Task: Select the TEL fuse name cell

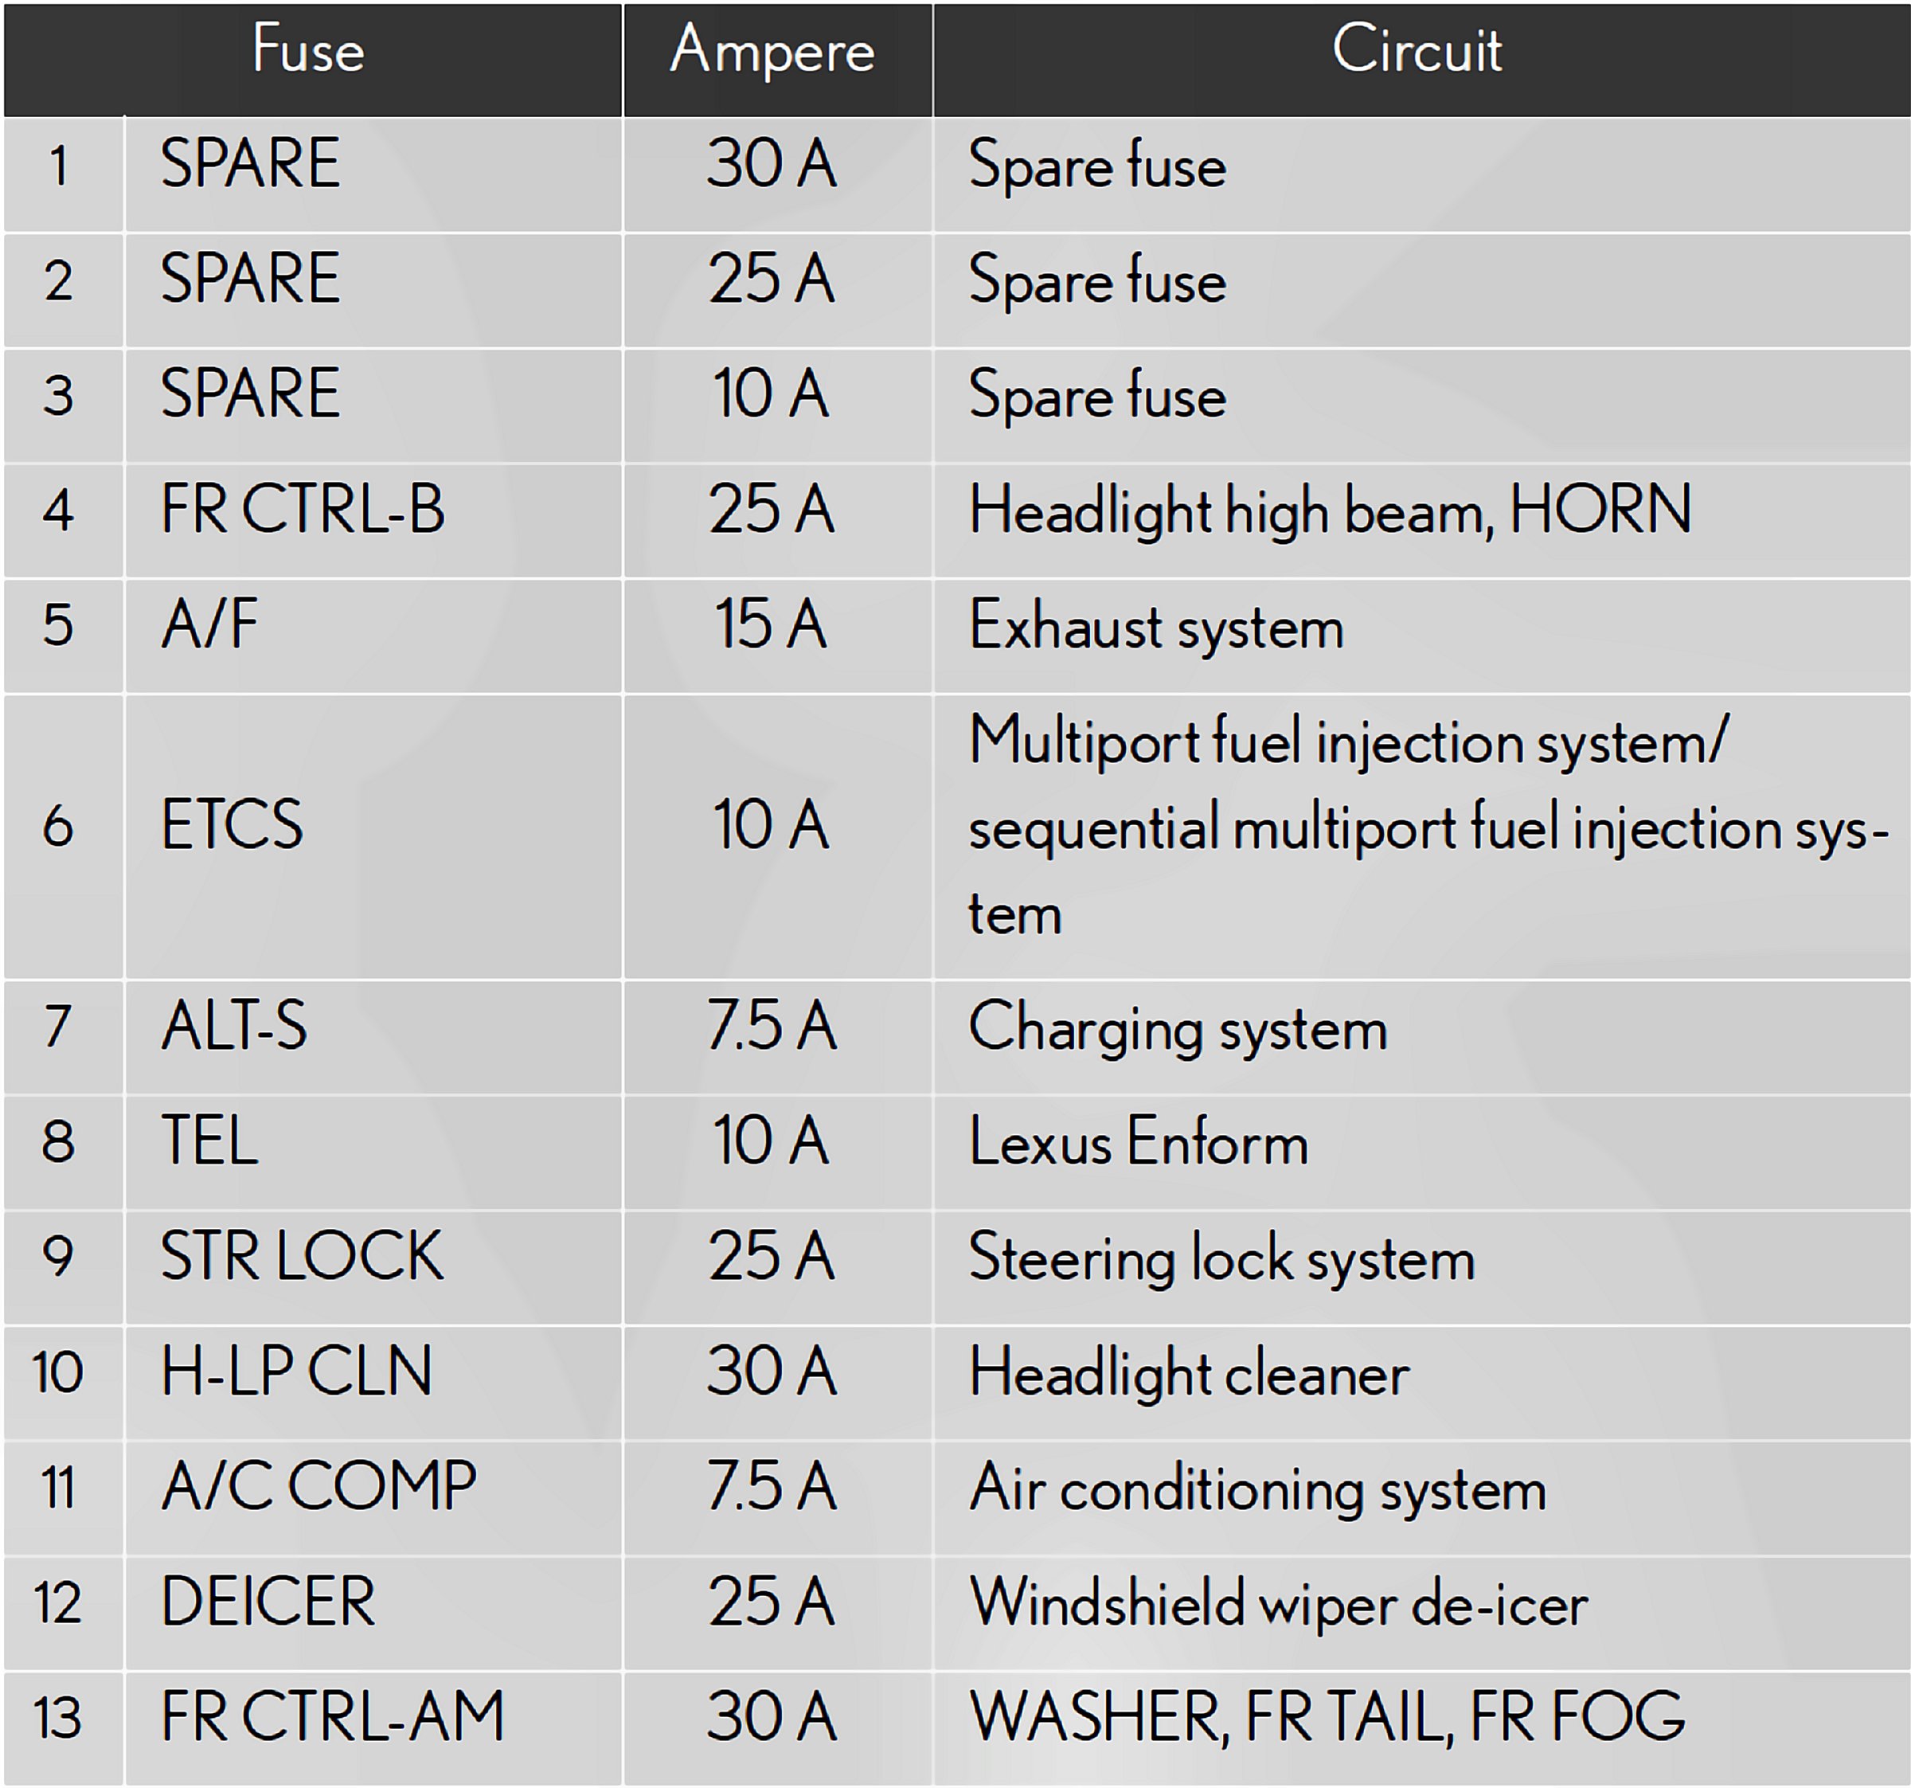Action: (x=209, y=1141)
